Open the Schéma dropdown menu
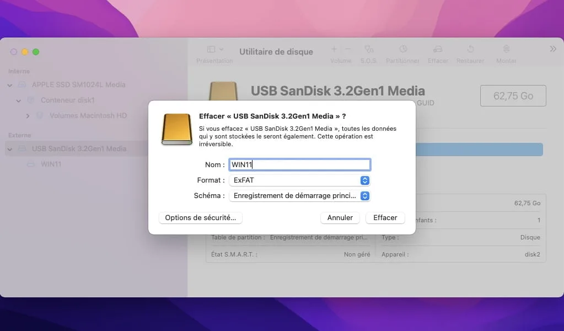The image size is (564, 331). [299, 196]
